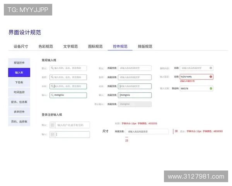The height and width of the screenshot is (186, 232).
Task: Click the 验证码 input showing 986578
Action: (196, 88)
